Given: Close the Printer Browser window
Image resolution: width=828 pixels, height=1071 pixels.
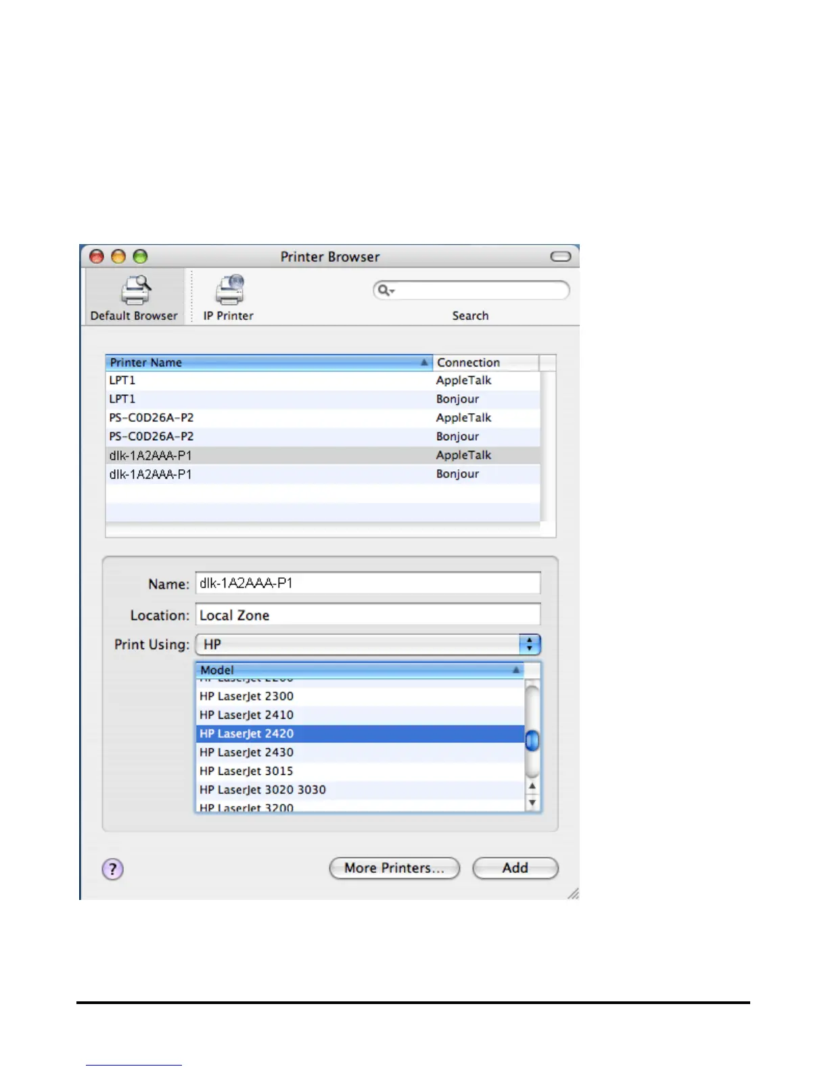Looking at the screenshot, I should 97,256.
